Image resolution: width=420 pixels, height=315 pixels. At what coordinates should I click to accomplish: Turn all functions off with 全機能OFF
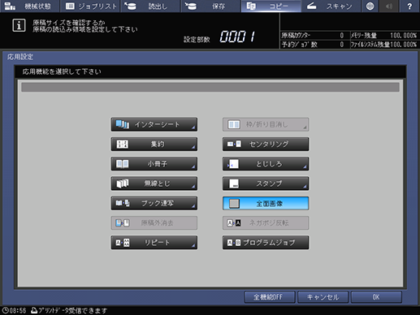270,297
